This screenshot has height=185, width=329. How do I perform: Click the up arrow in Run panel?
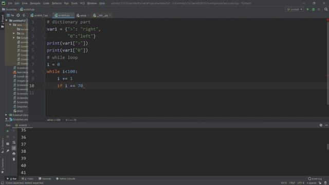14,131
